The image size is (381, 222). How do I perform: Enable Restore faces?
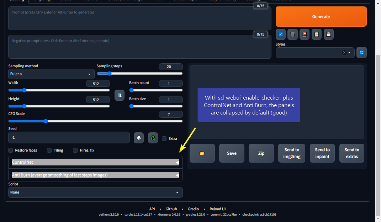click(10, 150)
